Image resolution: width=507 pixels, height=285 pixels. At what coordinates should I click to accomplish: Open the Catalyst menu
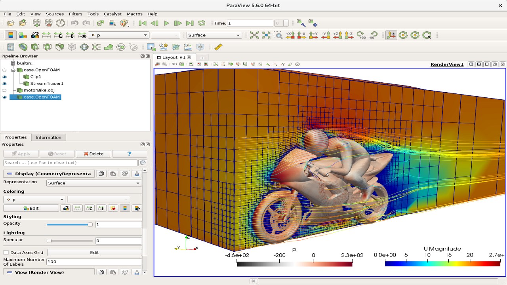pos(112,14)
